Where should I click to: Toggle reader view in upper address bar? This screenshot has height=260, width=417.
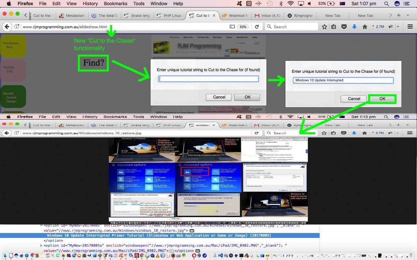coord(232,27)
